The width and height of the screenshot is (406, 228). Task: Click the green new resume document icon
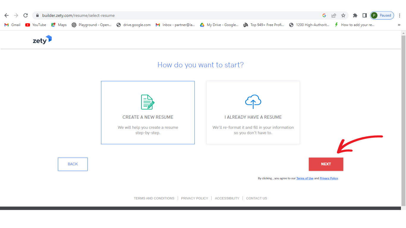click(148, 102)
